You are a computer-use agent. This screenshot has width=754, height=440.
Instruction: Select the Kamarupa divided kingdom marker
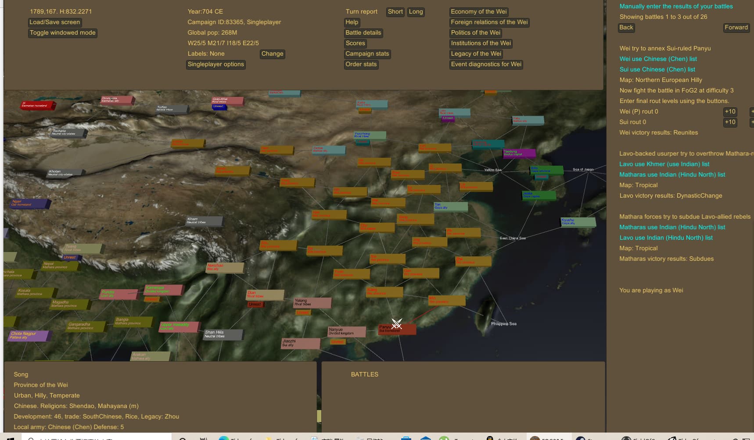coord(163,290)
